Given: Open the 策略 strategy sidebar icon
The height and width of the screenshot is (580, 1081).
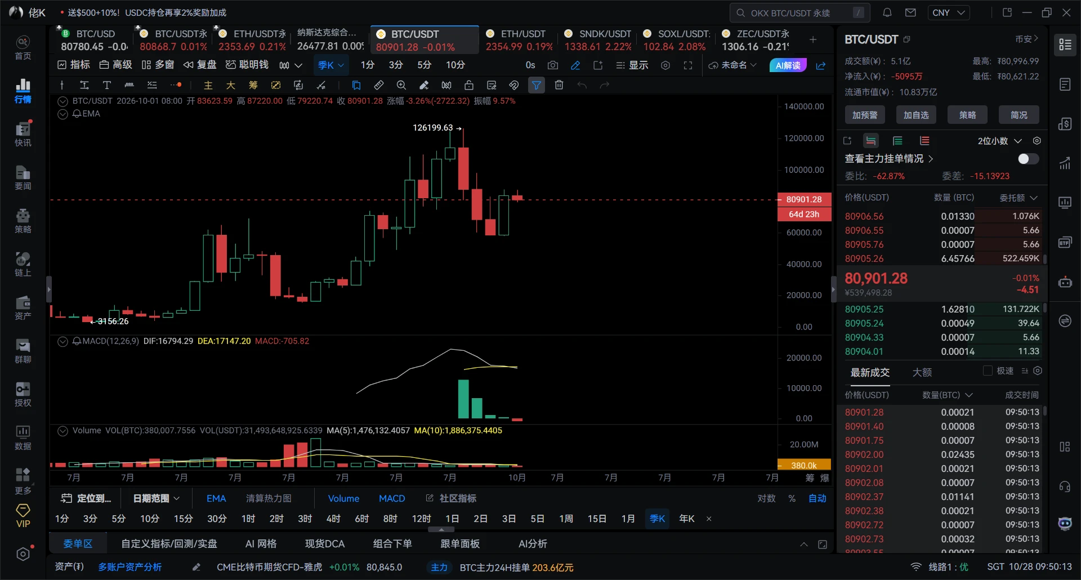Looking at the screenshot, I should point(23,221).
